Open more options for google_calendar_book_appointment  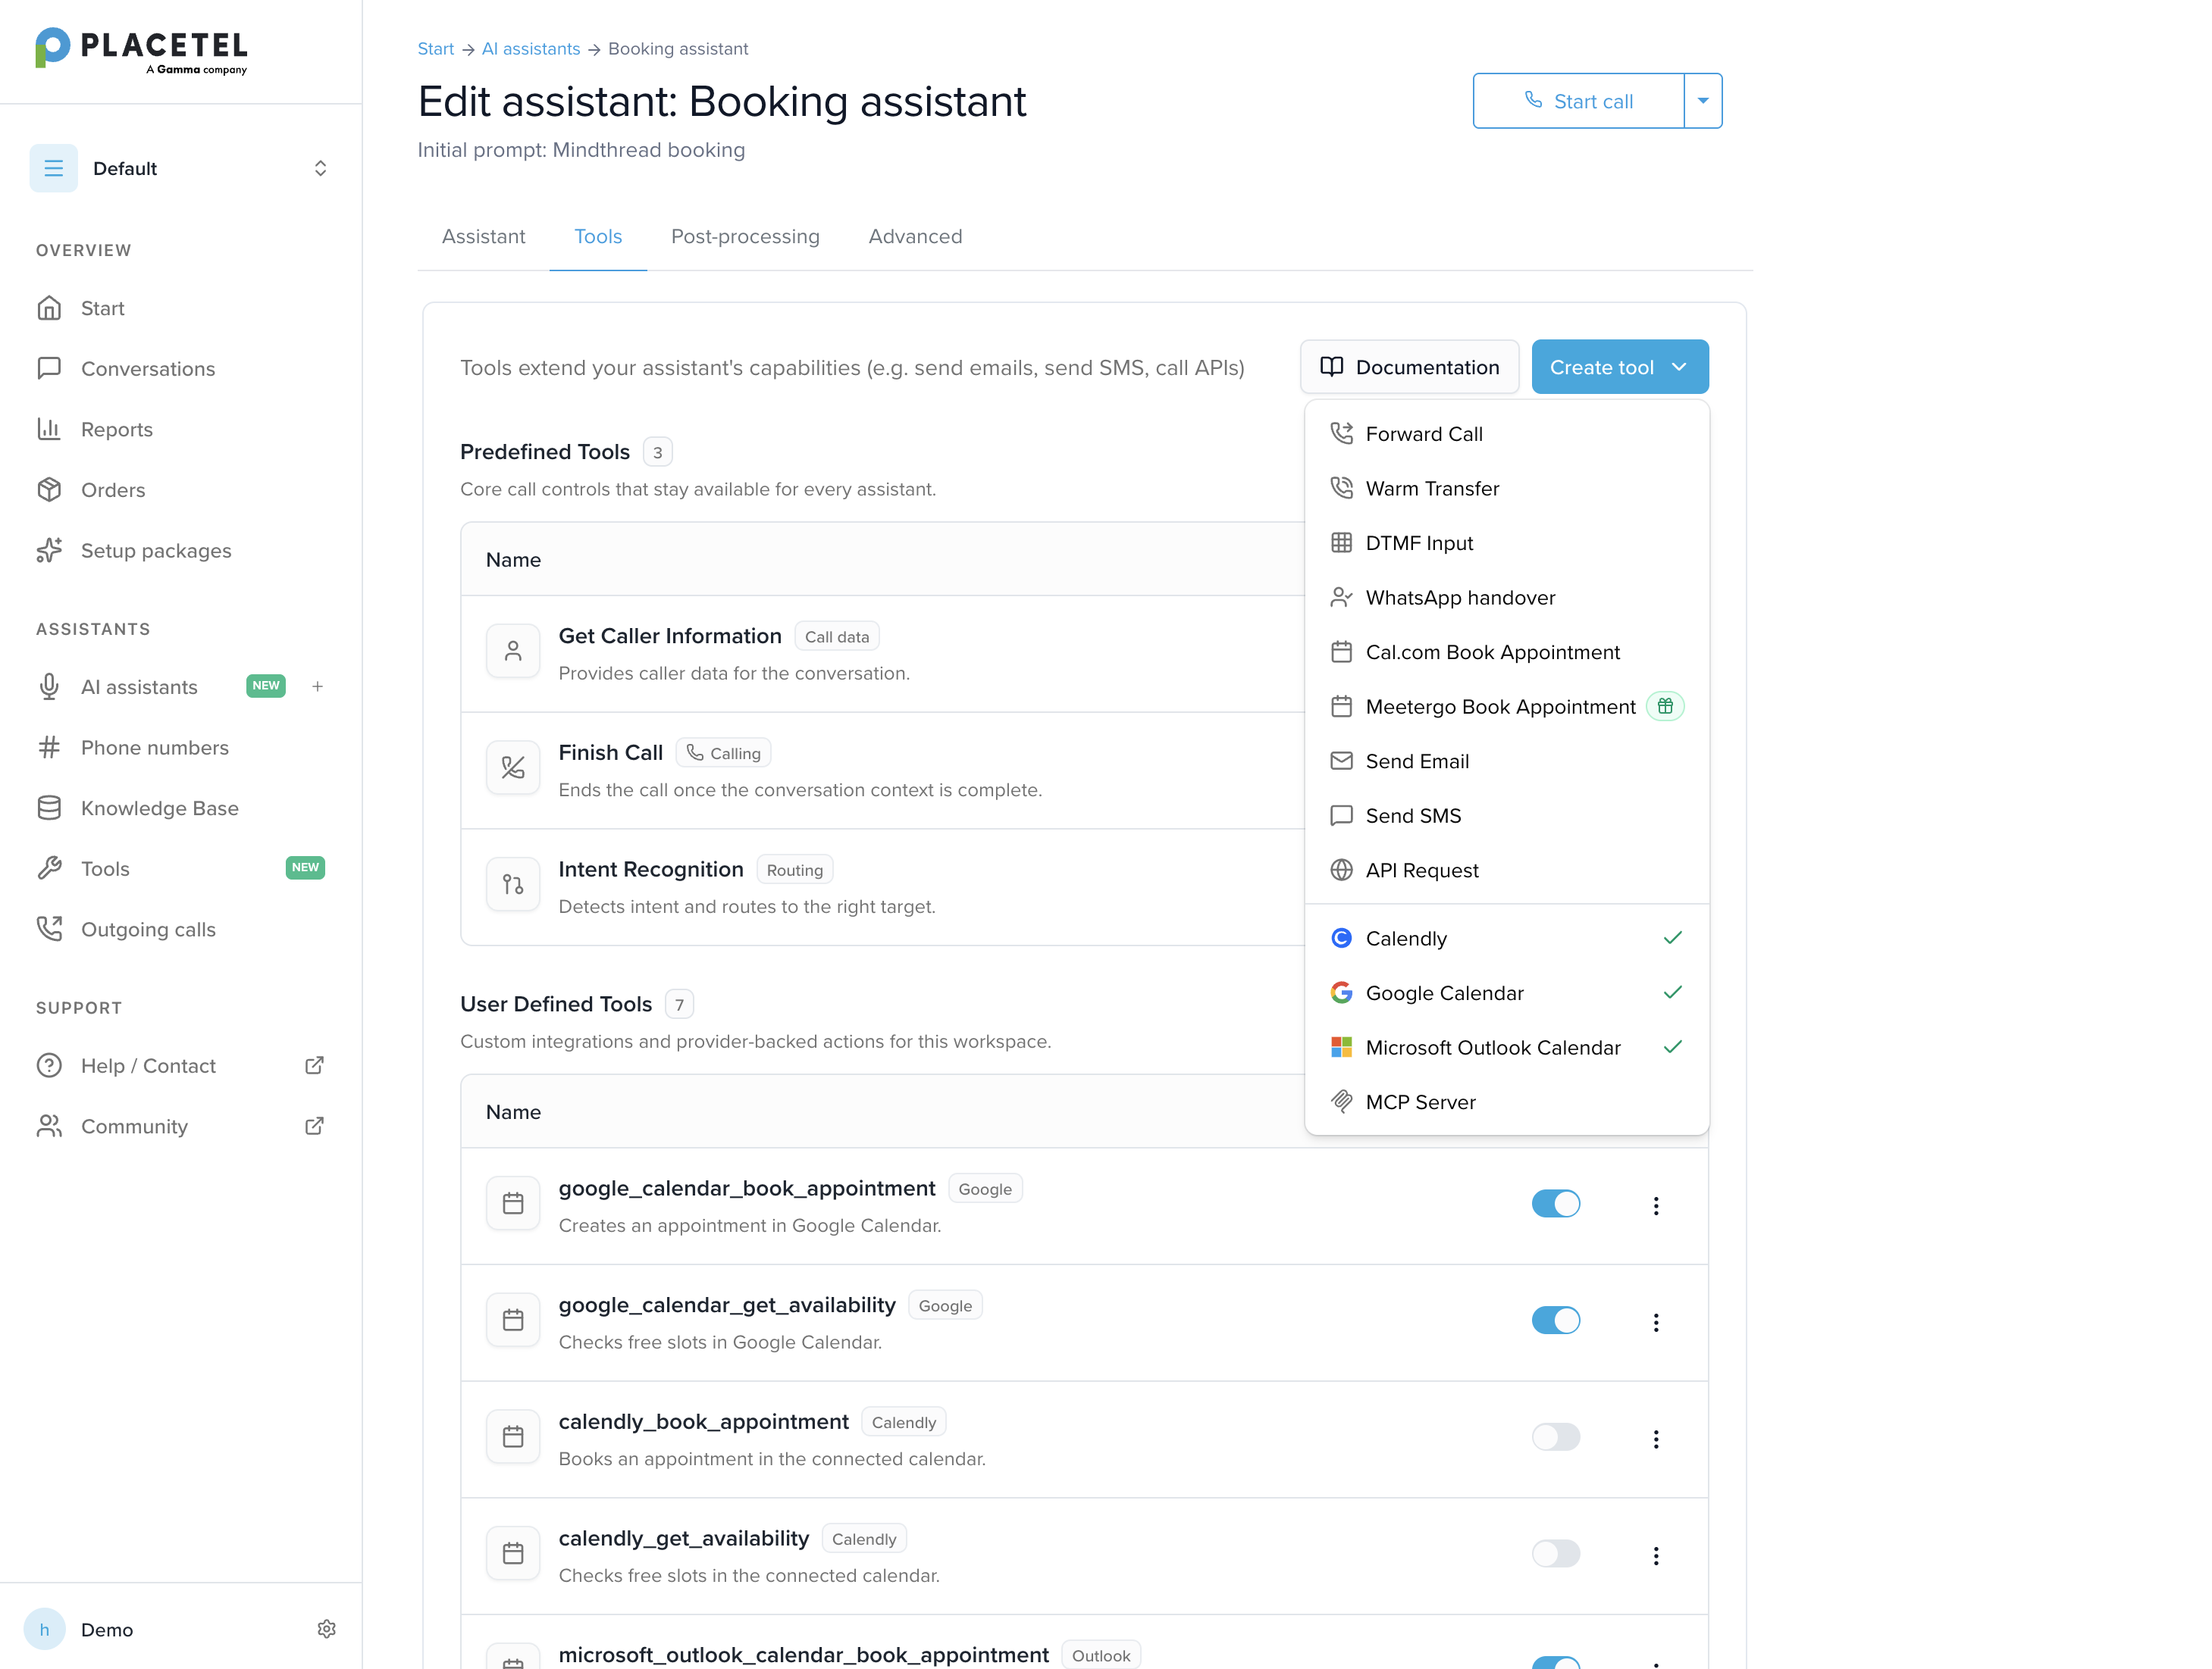point(1656,1205)
